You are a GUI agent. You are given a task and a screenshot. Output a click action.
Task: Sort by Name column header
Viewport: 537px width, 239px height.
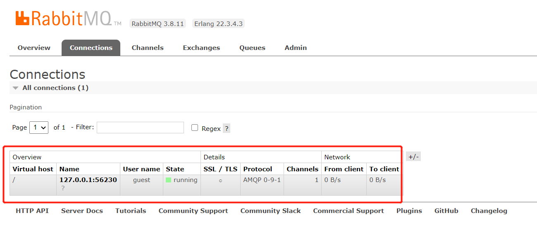point(69,169)
